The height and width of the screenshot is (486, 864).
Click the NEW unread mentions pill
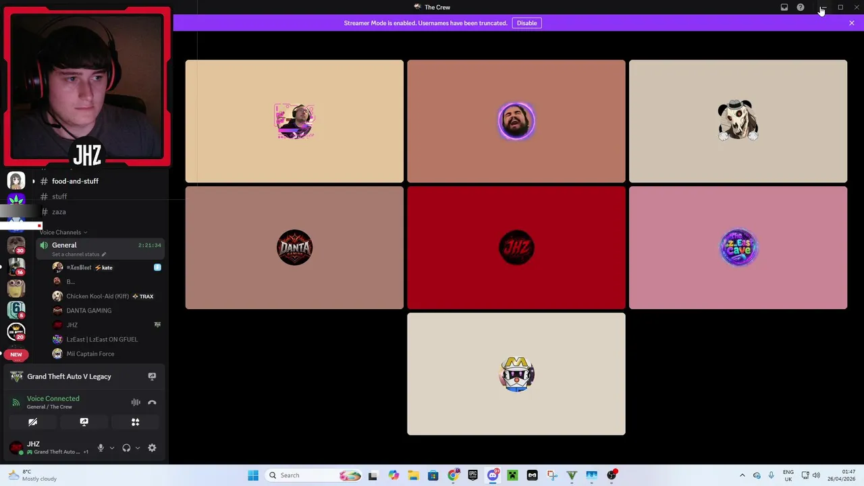[x=16, y=354]
